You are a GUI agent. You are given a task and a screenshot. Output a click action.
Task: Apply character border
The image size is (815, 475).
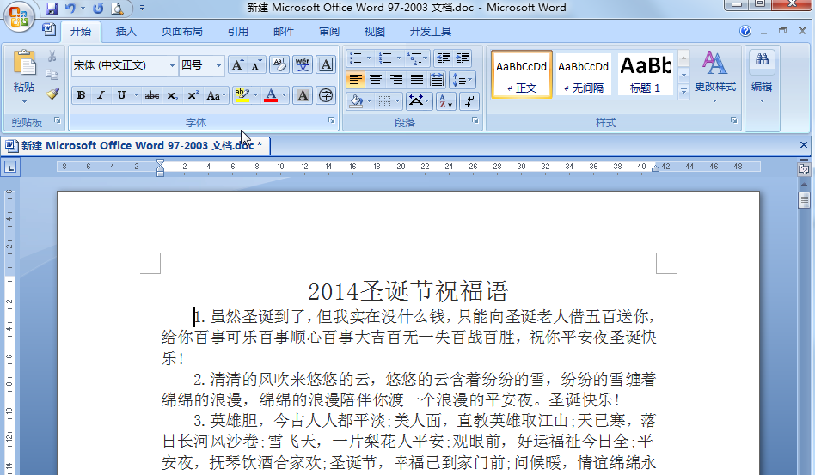326,65
